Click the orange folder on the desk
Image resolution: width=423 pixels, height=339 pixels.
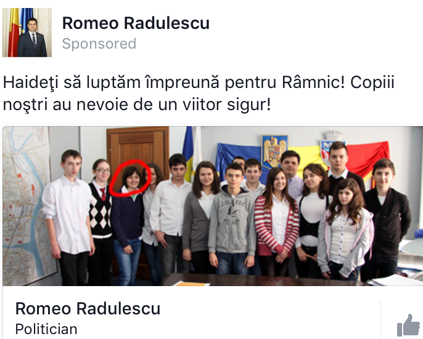click(x=192, y=283)
